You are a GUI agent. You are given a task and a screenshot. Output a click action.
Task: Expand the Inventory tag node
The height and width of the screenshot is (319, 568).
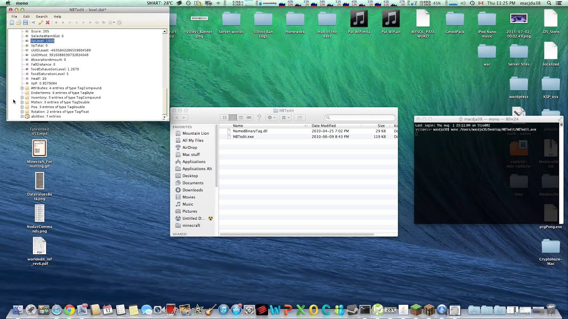click(22, 97)
